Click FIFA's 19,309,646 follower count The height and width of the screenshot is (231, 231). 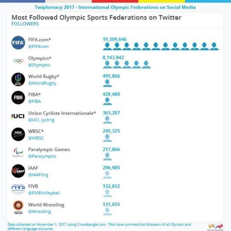click(x=115, y=39)
